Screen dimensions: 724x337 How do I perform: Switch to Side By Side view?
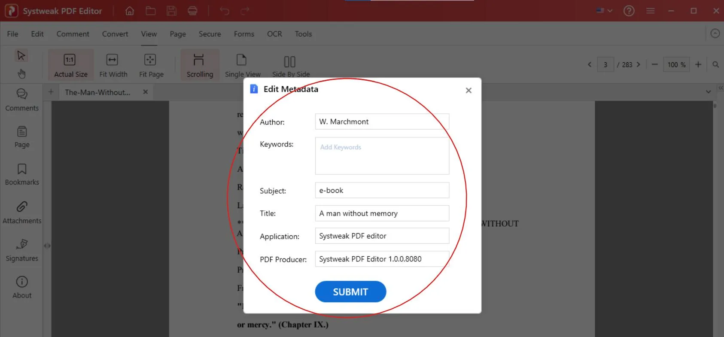click(291, 67)
